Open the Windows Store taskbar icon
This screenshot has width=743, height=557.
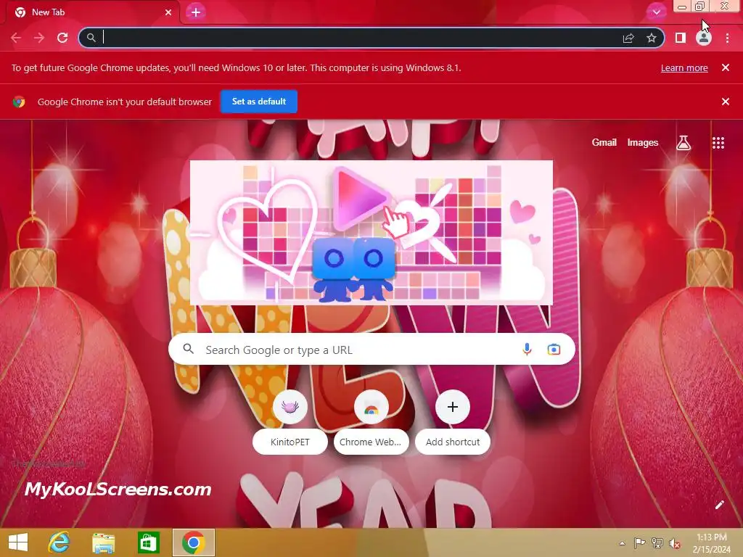[x=148, y=542]
